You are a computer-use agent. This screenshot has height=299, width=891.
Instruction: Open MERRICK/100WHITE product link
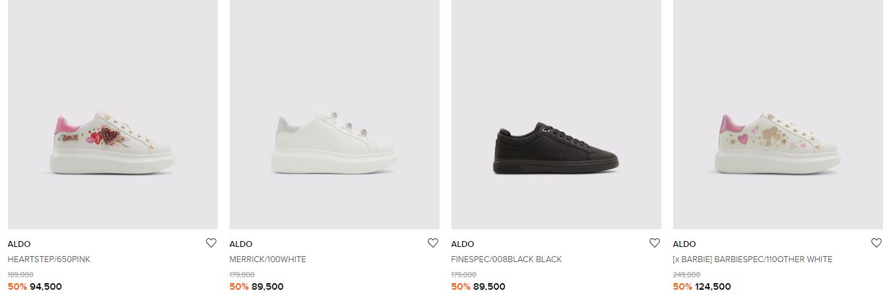point(268,259)
